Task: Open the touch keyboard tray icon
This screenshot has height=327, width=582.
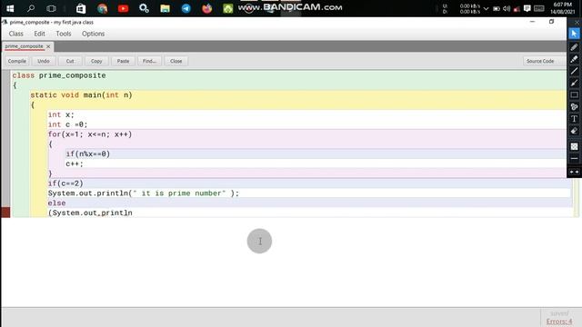Action: 538,8
